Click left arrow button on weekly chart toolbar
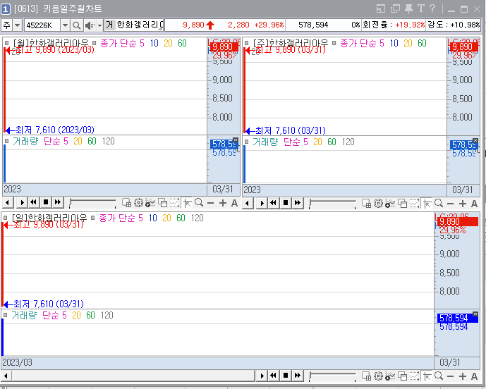This screenshot has width=486, height=389. pyautogui.click(x=248, y=204)
